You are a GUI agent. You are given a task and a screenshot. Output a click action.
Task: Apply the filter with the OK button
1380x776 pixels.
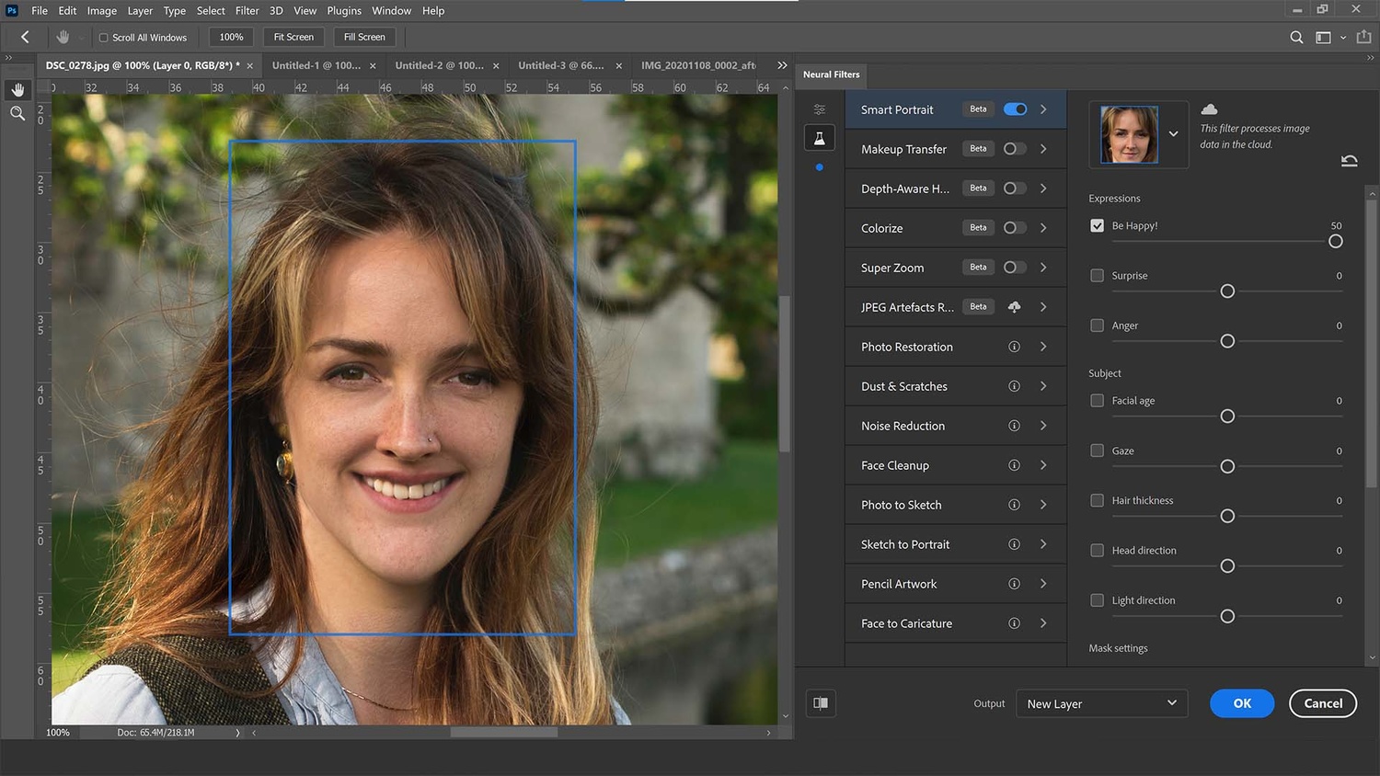click(1241, 702)
